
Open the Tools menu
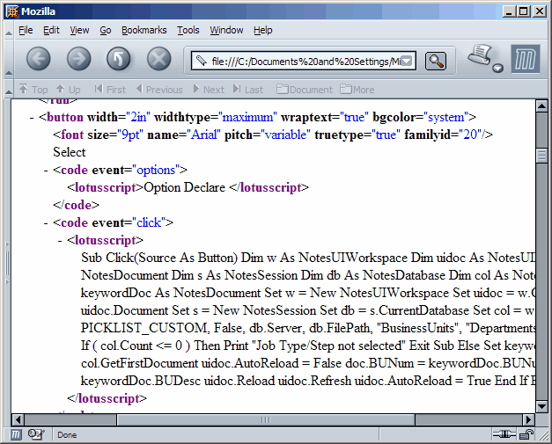188,30
